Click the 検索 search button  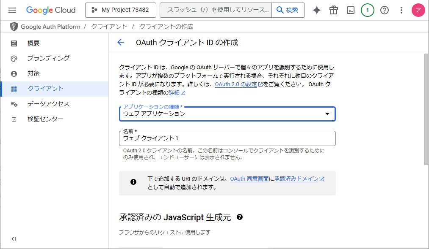pyautogui.click(x=288, y=10)
